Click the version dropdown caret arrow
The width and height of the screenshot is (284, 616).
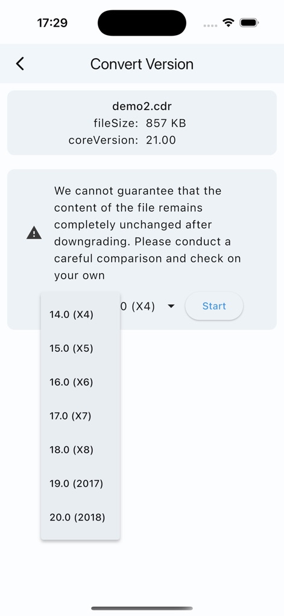tap(171, 306)
